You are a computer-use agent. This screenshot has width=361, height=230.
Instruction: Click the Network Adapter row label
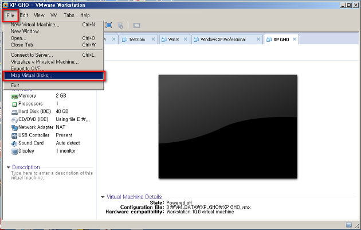[x=36, y=127]
